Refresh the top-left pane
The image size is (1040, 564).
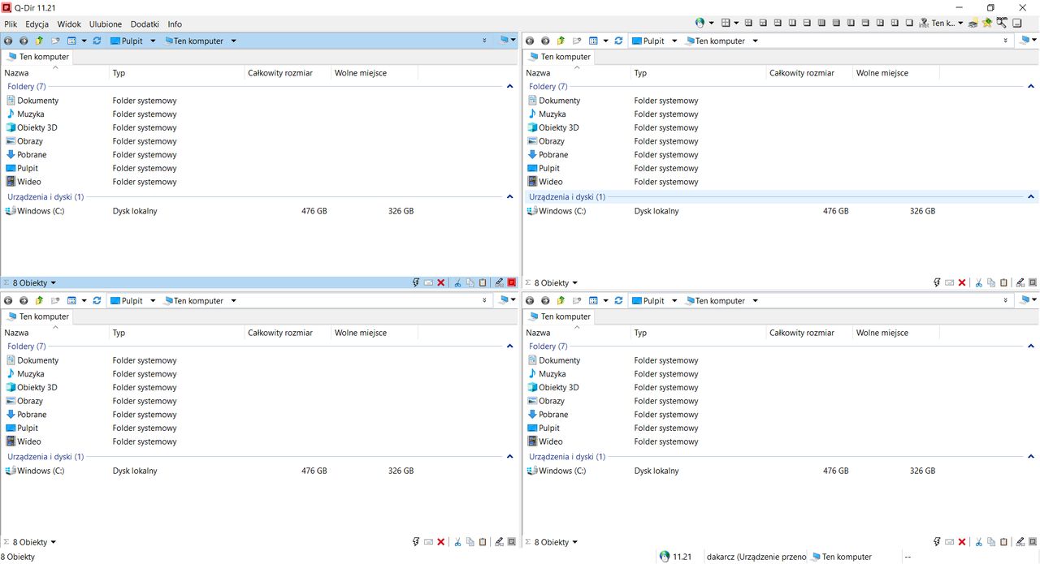pyautogui.click(x=97, y=41)
